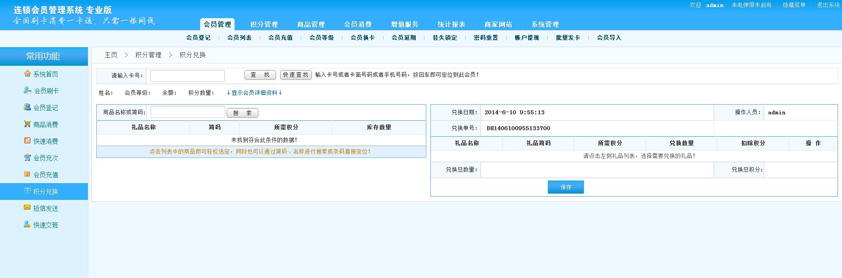Image resolution: width=842 pixels, height=278 pixels.
Task: Select 批量发卡 in the submenu
Action: pos(568,38)
